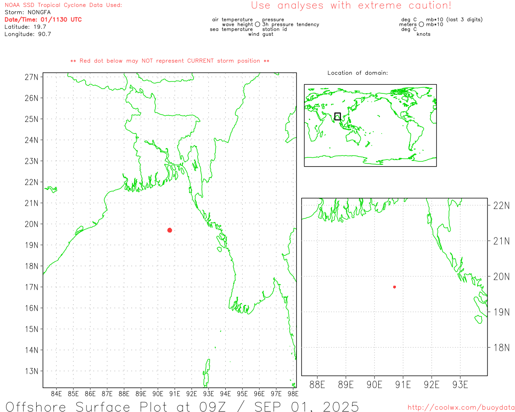Click the red storm dot on zoomed map

[x=395, y=287]
